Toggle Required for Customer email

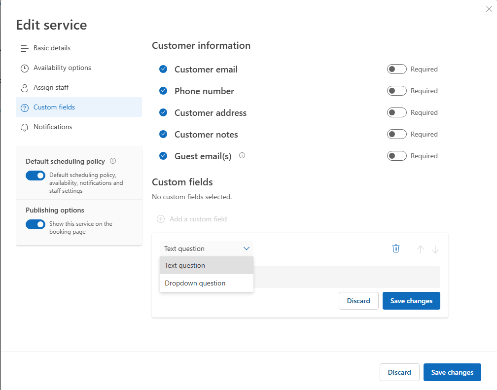pos(396,69)
